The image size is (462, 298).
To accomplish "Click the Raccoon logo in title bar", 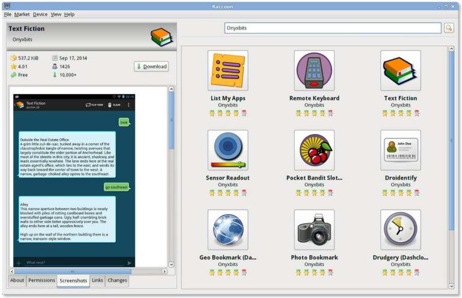I will click(7, 6).
